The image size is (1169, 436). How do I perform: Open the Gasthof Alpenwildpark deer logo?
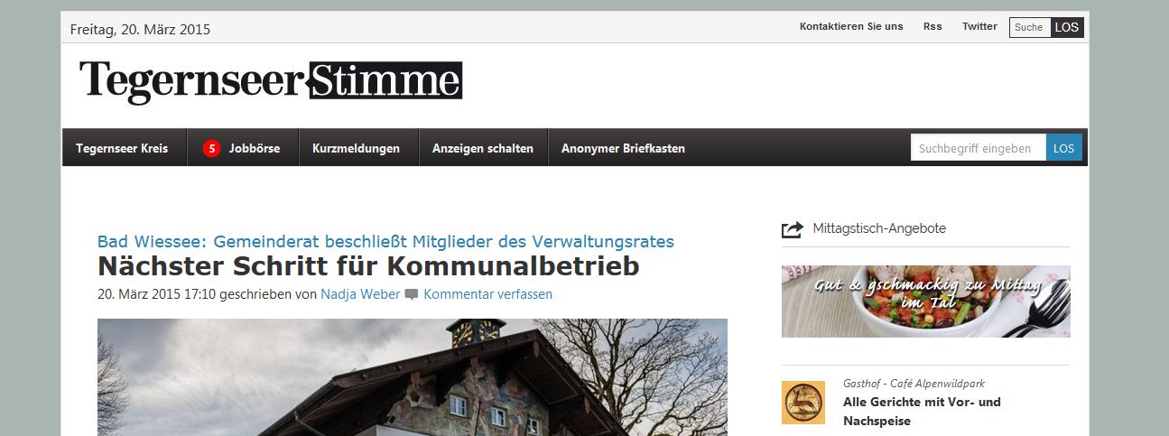tap(803, 403)
